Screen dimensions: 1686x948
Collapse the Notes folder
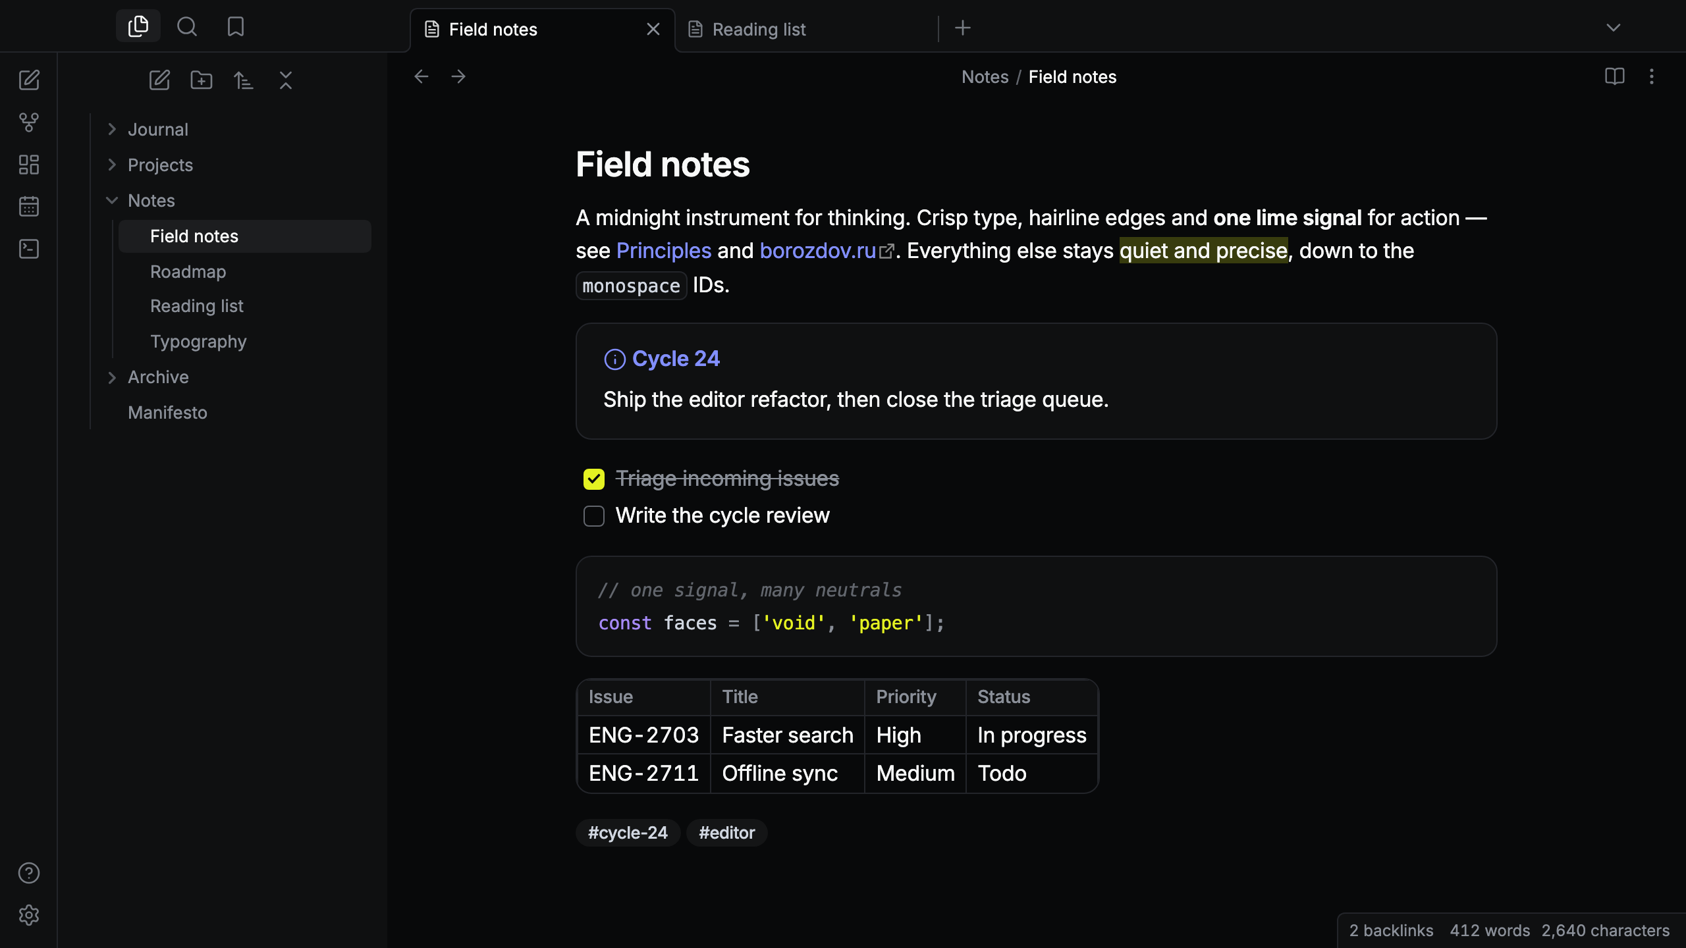[112, 200]
